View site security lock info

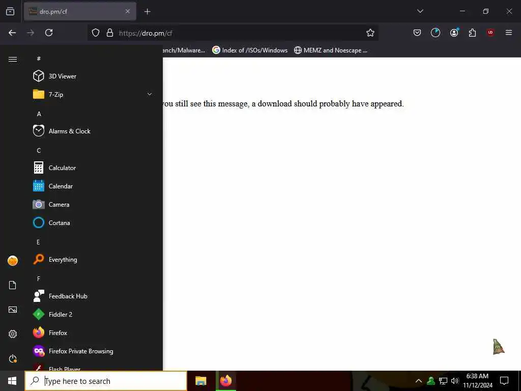(110, 33)
